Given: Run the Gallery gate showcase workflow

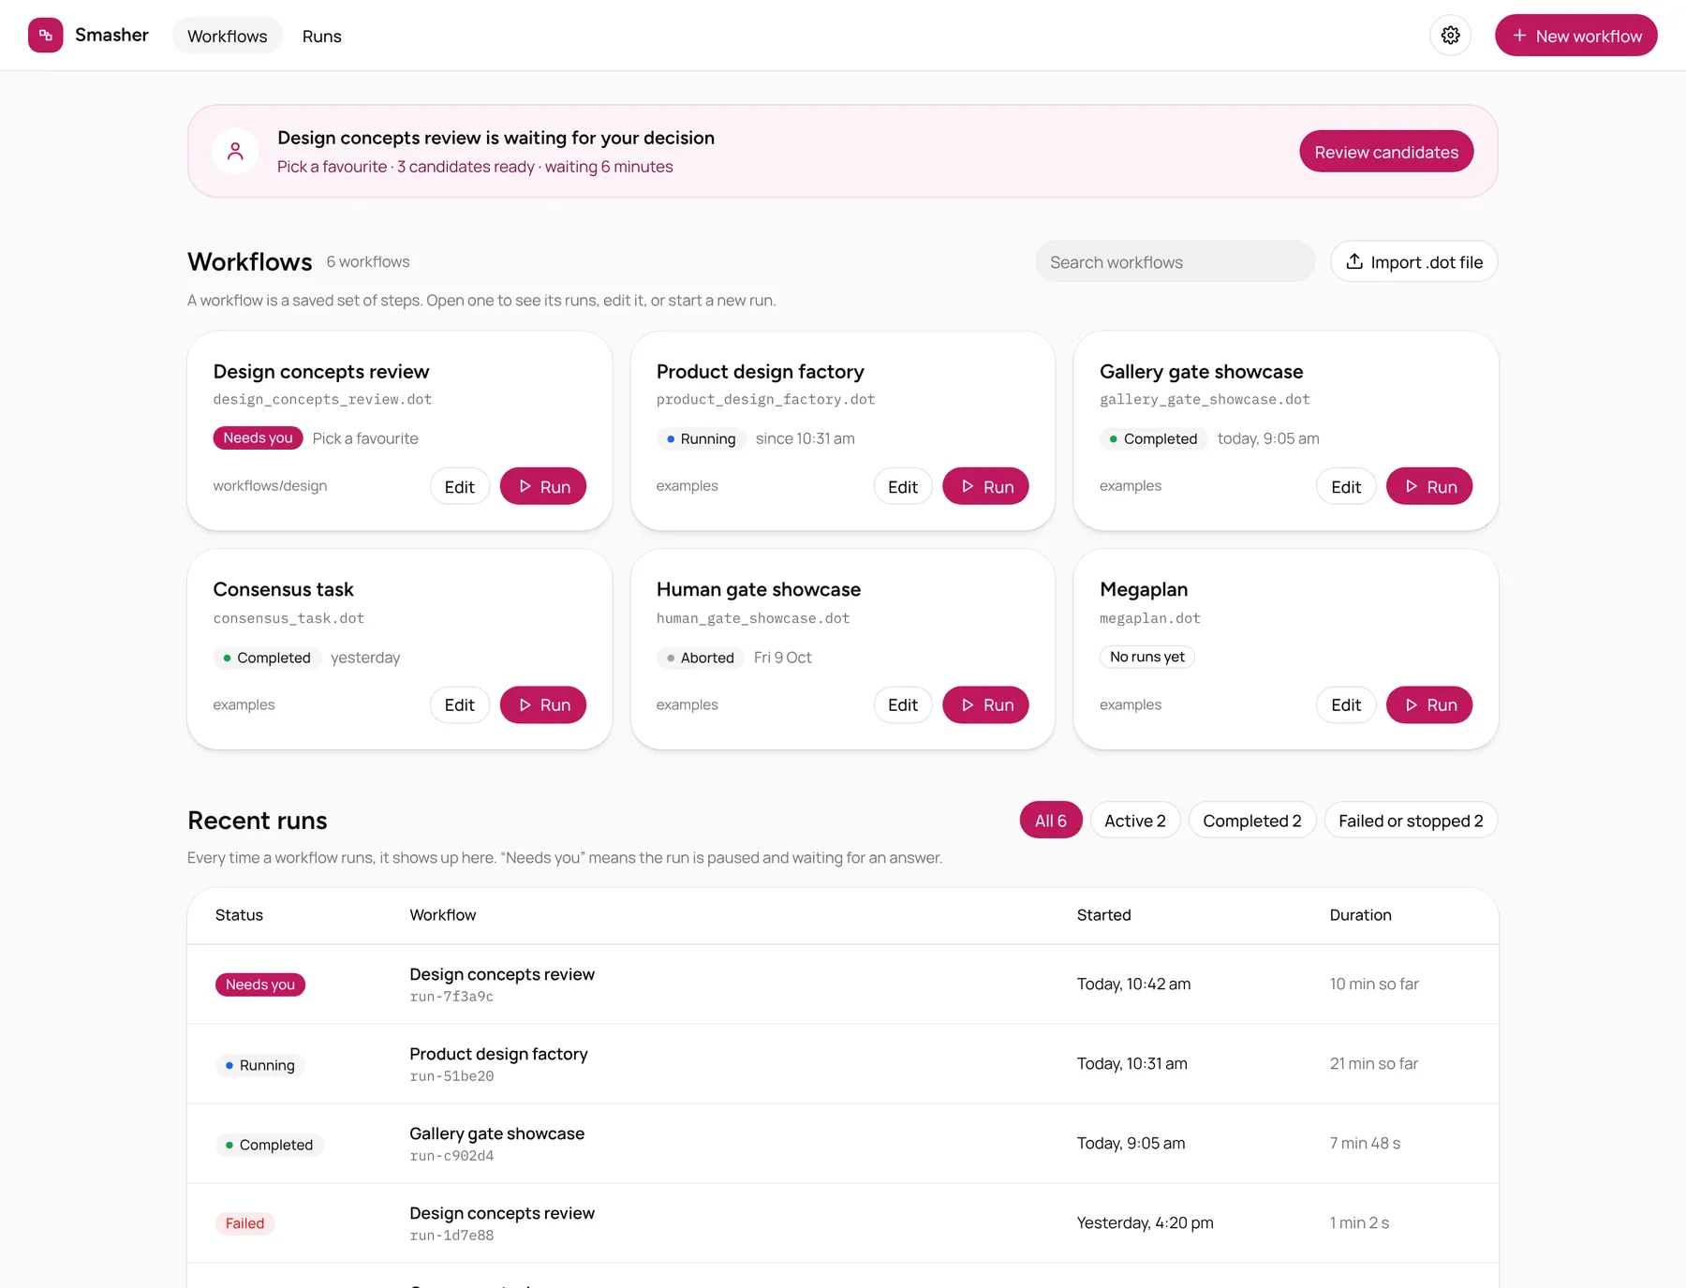Looking at the screenshot, I should click(x=1429, y=486).
